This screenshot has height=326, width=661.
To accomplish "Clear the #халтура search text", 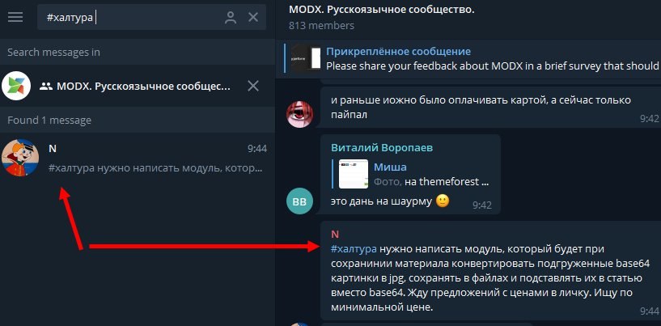I will point(253,17).
